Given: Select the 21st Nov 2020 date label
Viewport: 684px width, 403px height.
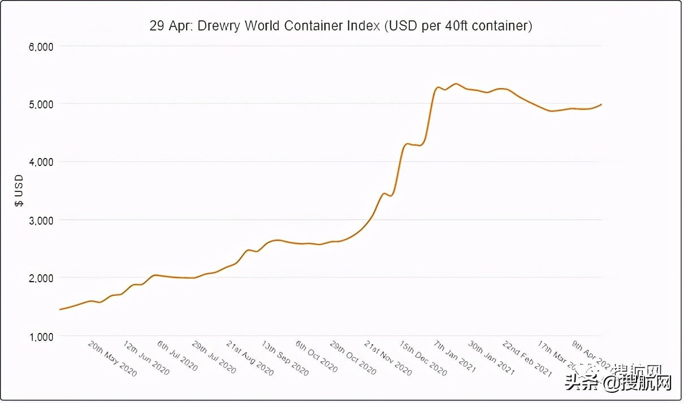Looking at the screenshot, I should [388, 359].
